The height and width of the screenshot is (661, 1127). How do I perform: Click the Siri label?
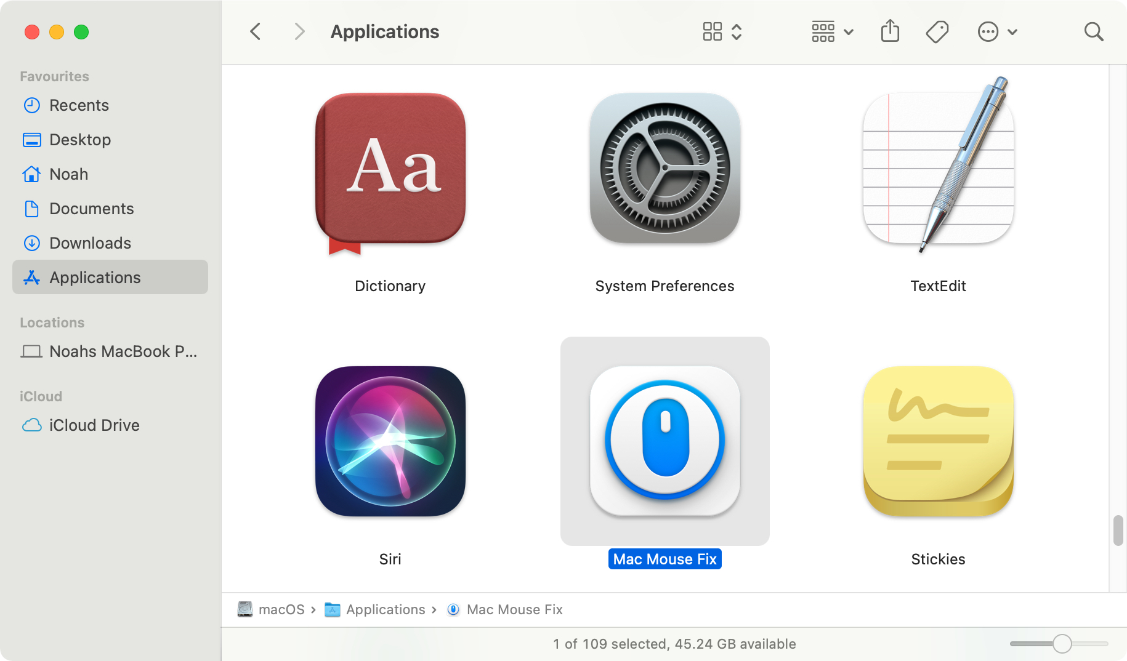(390, 559)
